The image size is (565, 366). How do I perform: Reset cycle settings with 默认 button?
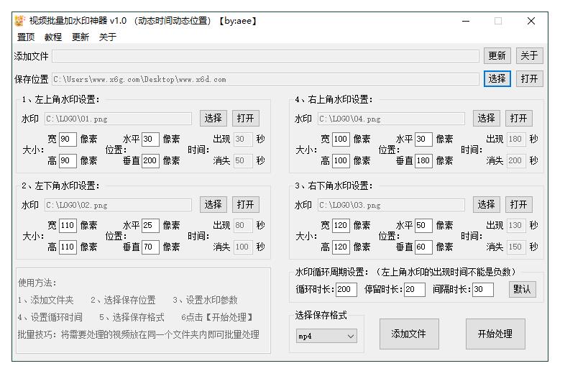coord(522,289)
